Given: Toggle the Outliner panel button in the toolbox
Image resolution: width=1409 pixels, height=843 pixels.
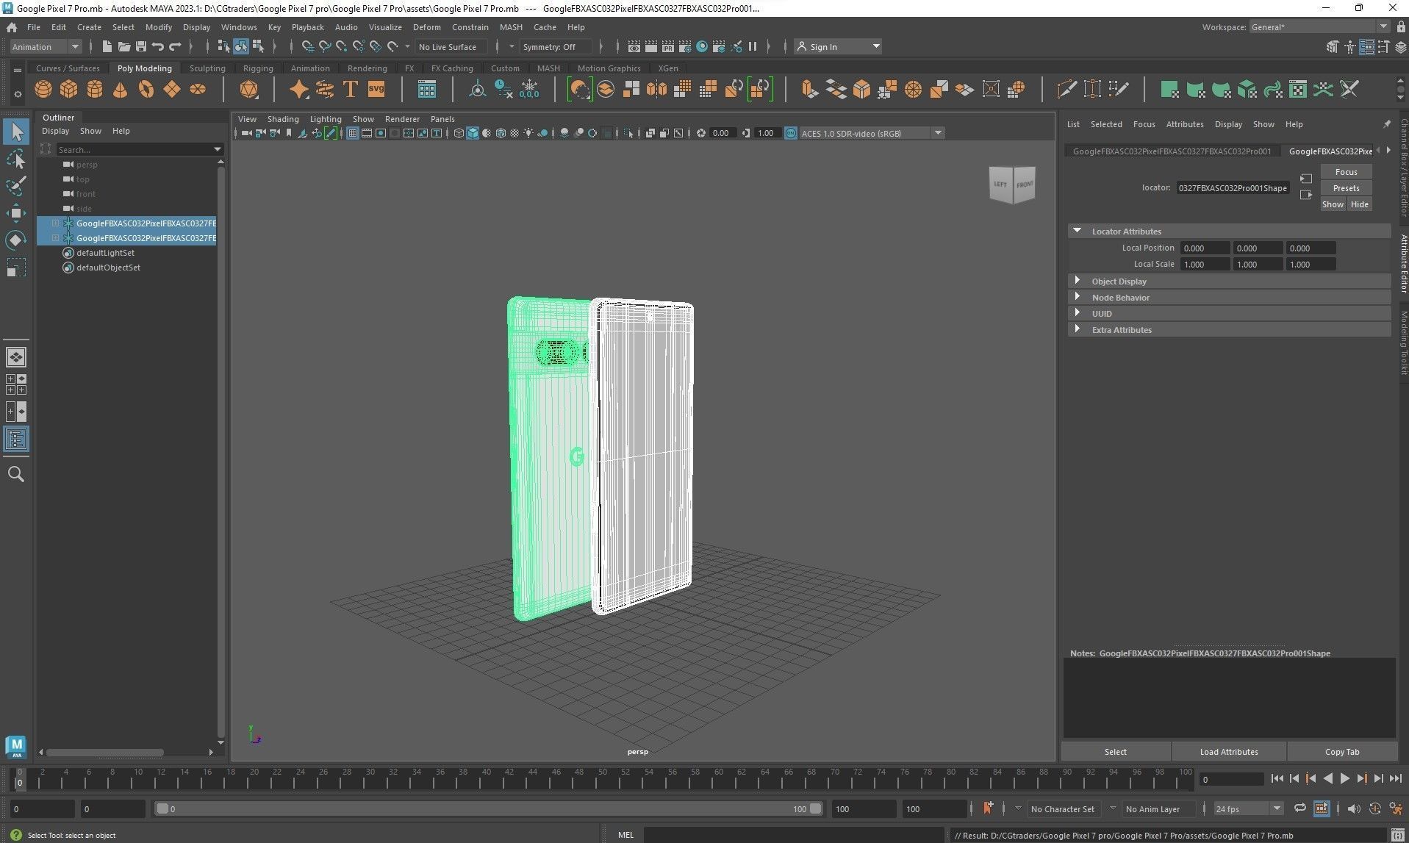Looking at the screenshot, I should (16, 440).
